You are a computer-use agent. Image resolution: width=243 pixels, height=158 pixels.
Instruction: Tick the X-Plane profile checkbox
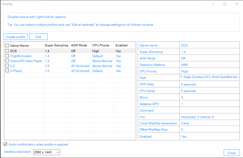7,70
